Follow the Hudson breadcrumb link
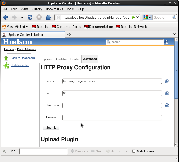179x162 pixels. [9, 49]
